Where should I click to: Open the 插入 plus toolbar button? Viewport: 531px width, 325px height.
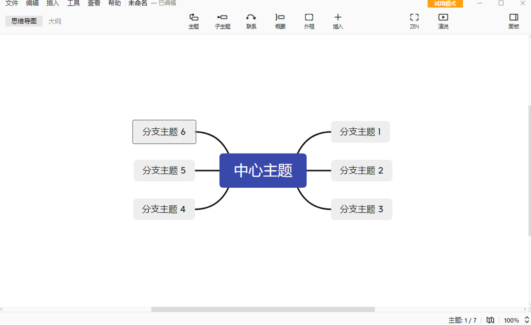(338, 21)
